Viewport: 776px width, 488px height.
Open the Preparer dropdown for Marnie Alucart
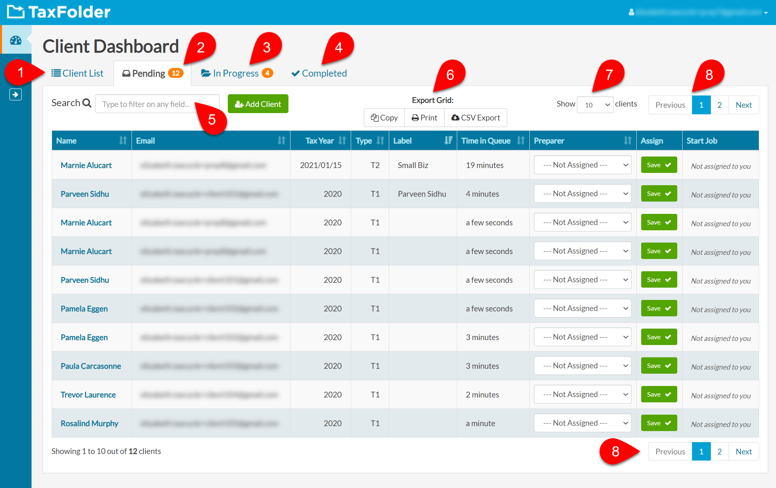pos(582,165)
